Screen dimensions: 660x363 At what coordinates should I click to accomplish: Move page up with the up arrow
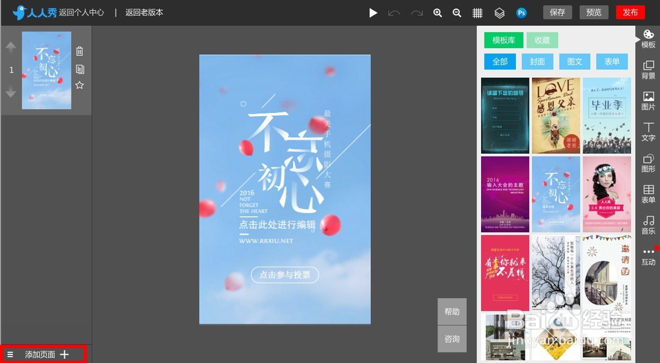(11, 47)
